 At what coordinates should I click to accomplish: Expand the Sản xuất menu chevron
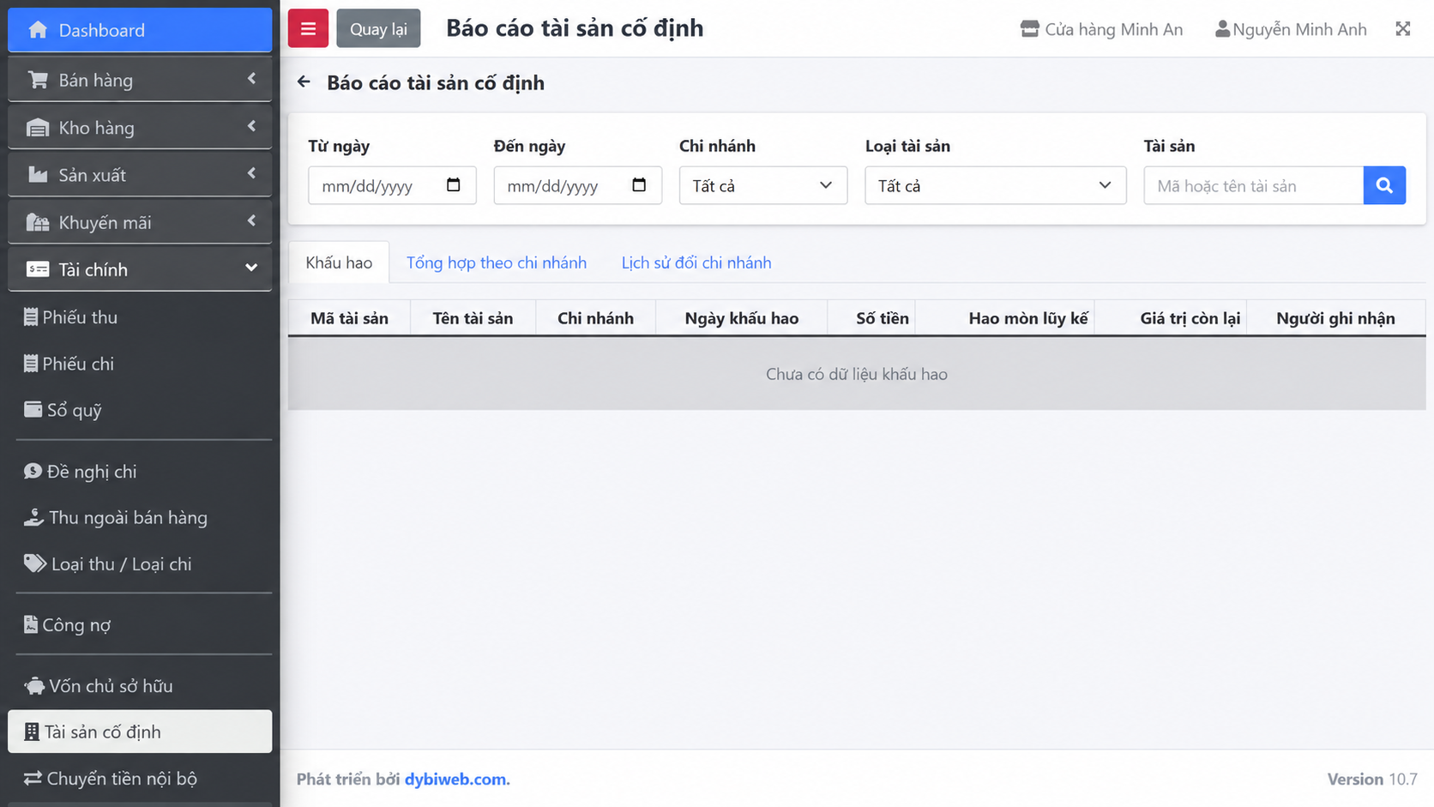(x=251, y=173)
